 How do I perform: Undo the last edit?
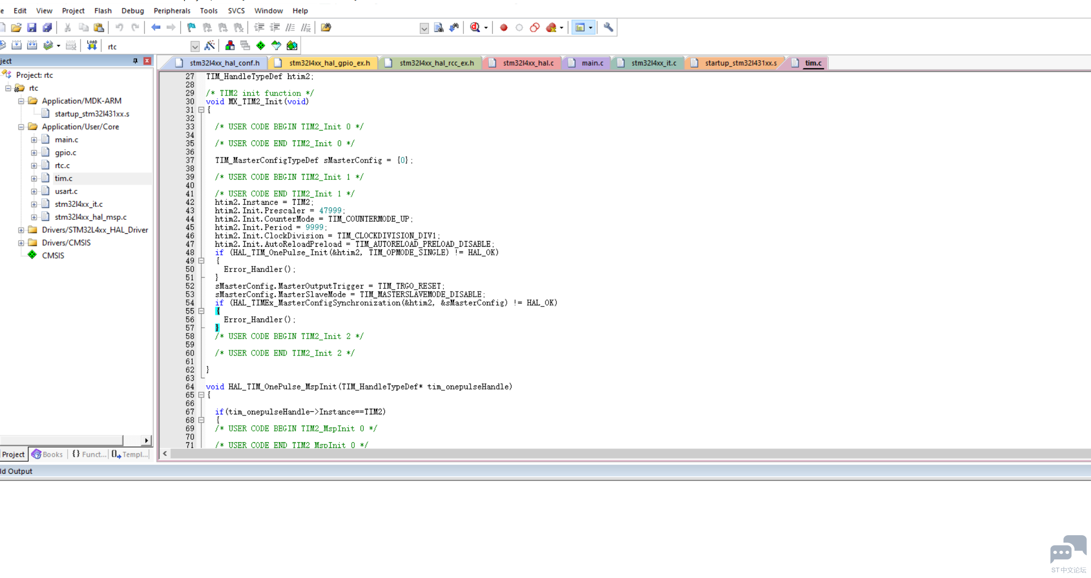point(119,27)
